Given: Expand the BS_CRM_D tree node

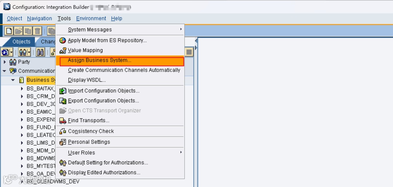Looking at the screenshot, I should (x=22, y=96).
